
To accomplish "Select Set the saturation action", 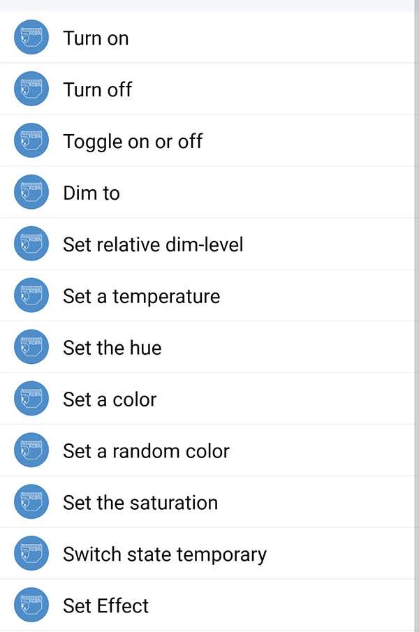I will coord(140,503).
